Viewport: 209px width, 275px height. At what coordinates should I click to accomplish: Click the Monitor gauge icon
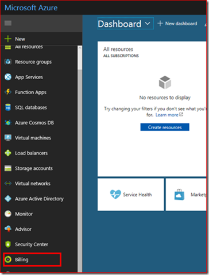8,214
